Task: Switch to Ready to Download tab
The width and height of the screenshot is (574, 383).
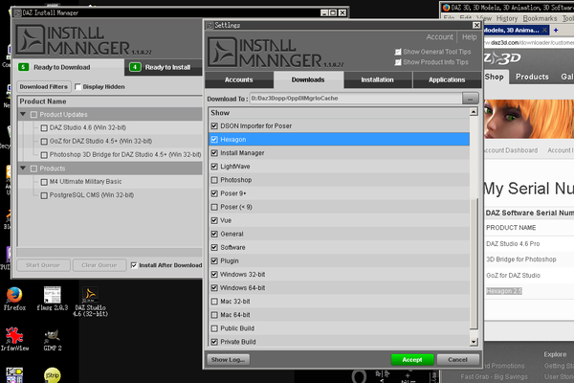Action: (69, 67)
